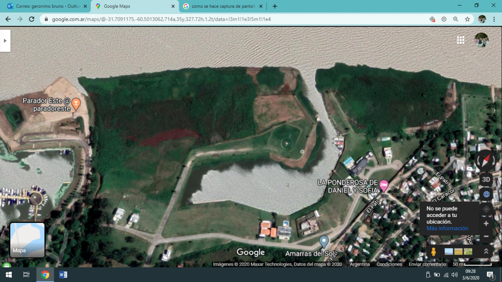Switch to the 'como se hace captura' tab
This screenshot has height=282, width=502.
tap(223, 6)
